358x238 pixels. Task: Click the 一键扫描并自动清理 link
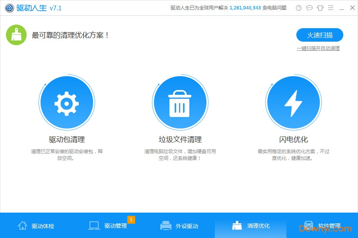coord(318,48)
